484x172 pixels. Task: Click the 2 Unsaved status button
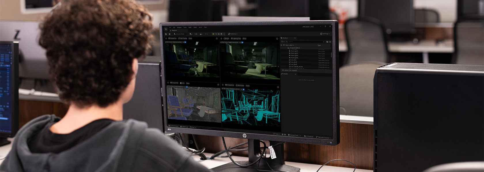click(309, 136)
